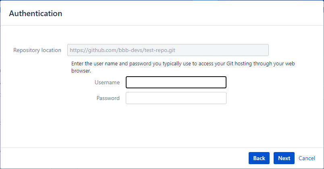324x169 pixels.
Task: Proceed by clicking the Next button
Action: [x=284, y=158]
